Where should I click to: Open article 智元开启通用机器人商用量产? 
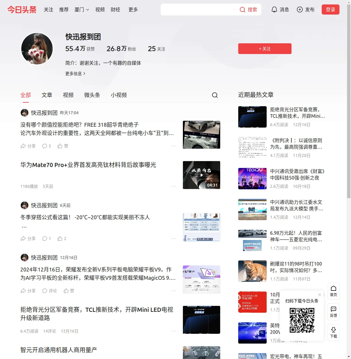59,350
